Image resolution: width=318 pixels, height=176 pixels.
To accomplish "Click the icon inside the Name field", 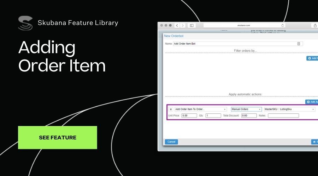I will click(x=299, y=44).
